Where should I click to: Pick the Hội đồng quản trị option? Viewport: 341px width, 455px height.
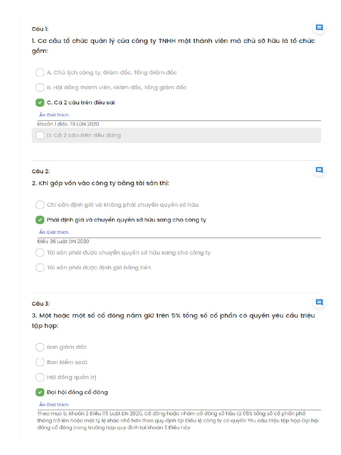(40, 377)
